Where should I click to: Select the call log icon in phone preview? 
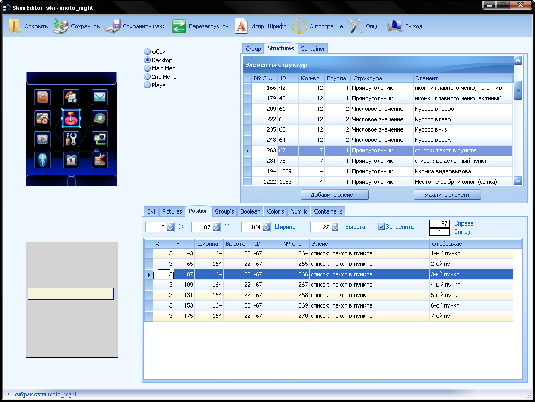point(71,97)
